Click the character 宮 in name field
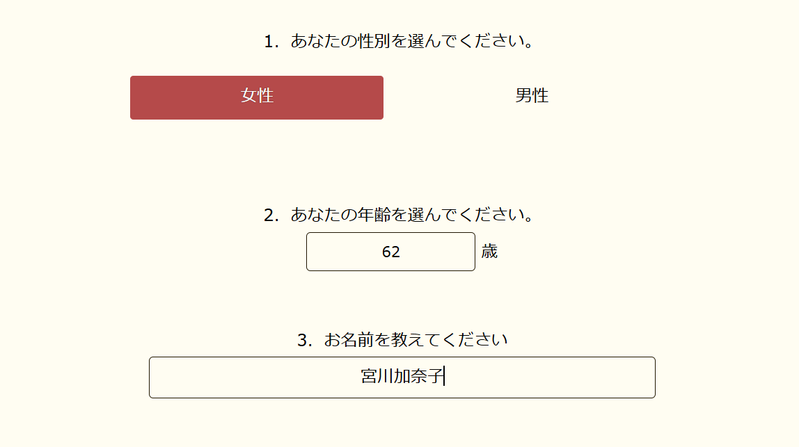The width and height of the screenshot is (799, 447). click(x=369, y=377)
